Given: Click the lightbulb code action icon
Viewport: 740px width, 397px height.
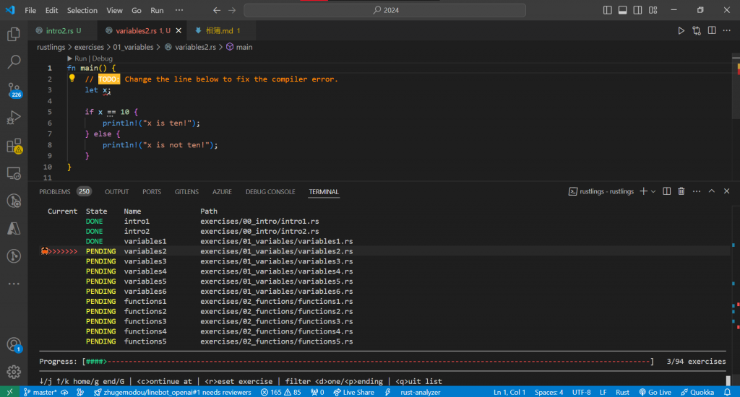Looking at the screenshot, I should [72, 78].
